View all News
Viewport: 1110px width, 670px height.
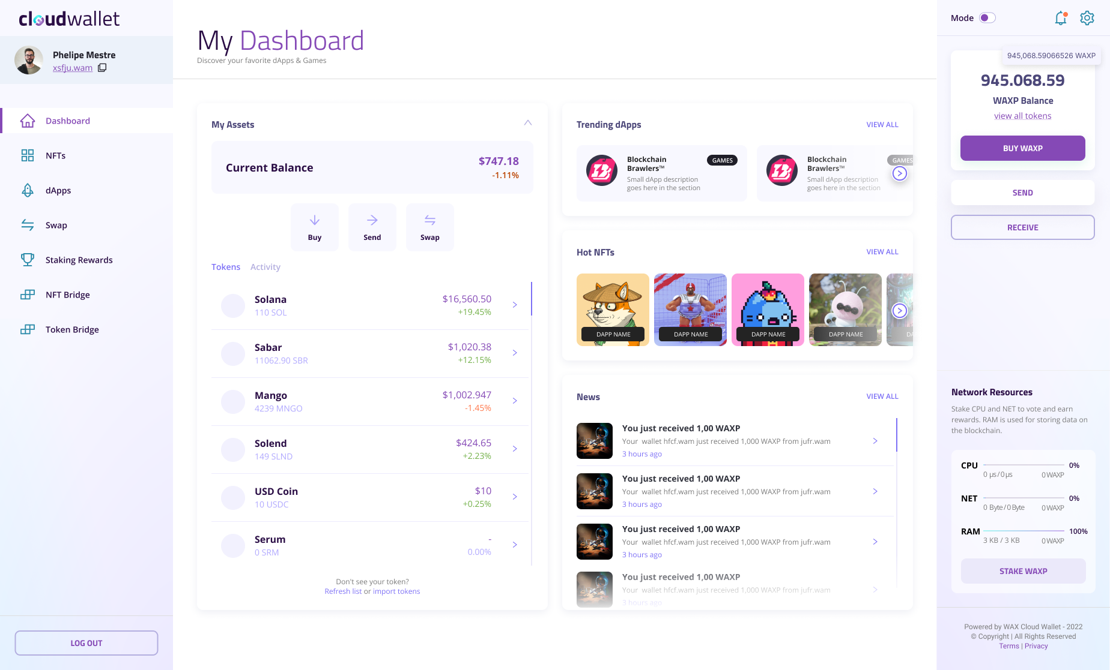tap(882, 396)
